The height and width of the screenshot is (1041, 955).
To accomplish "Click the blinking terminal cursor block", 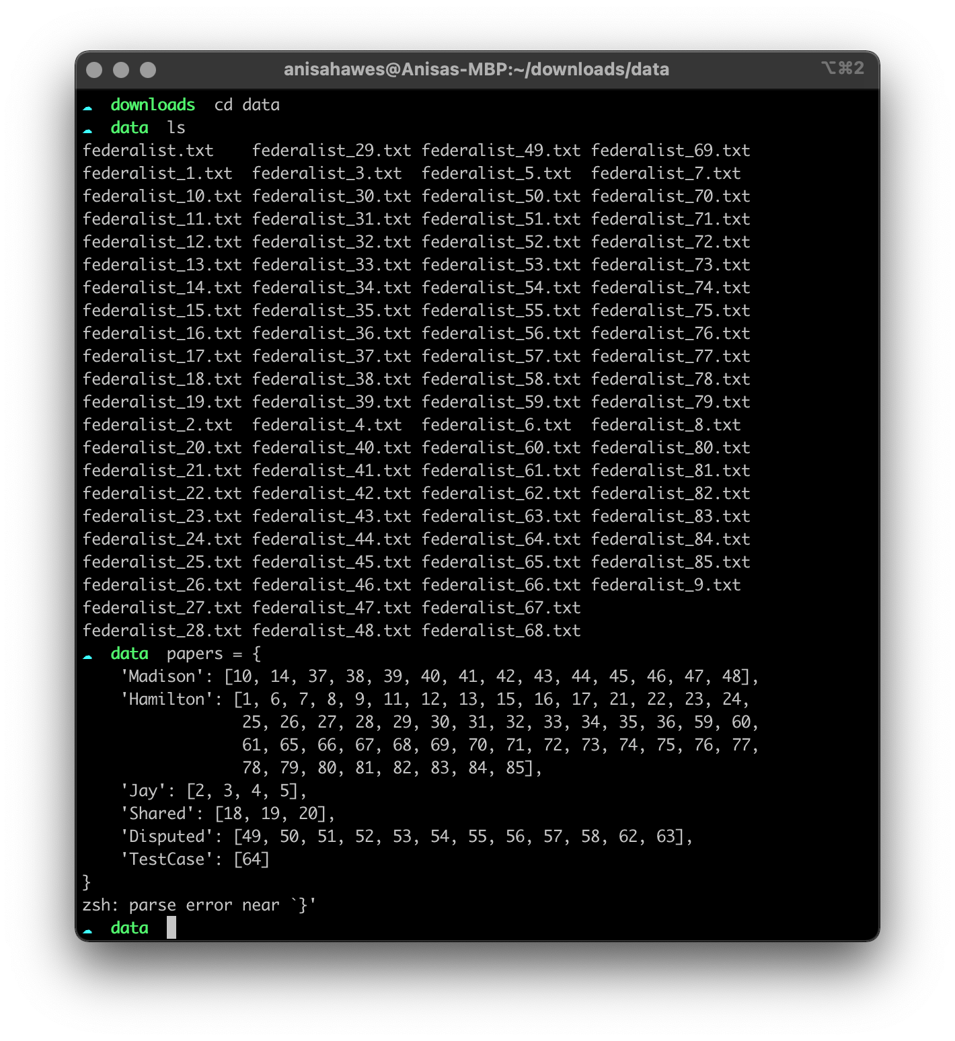I will 171,928.
